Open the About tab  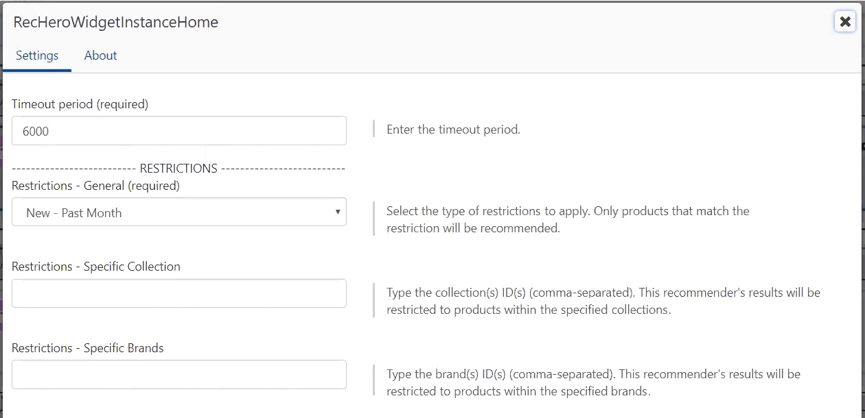[x=100, y=56]
